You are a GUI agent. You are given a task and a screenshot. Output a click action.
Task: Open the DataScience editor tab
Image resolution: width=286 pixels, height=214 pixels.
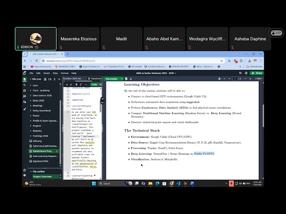point(94,78)
